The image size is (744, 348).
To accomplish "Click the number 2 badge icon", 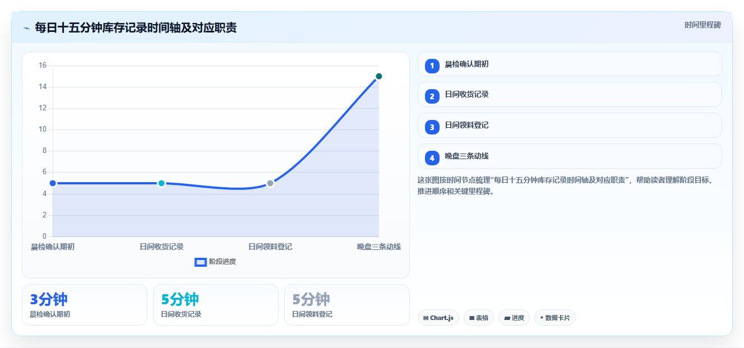I will point(432,96).
